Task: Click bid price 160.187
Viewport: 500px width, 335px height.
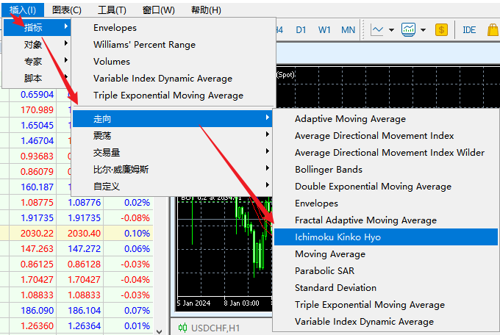Action: point(37,187)
